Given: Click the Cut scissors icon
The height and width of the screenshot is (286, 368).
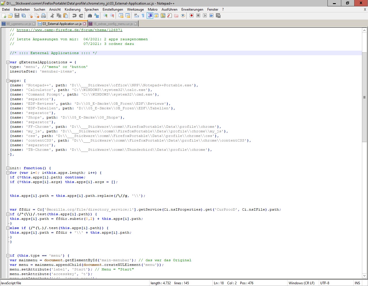Looking at the screenshot, I should (x=52, y=16).
